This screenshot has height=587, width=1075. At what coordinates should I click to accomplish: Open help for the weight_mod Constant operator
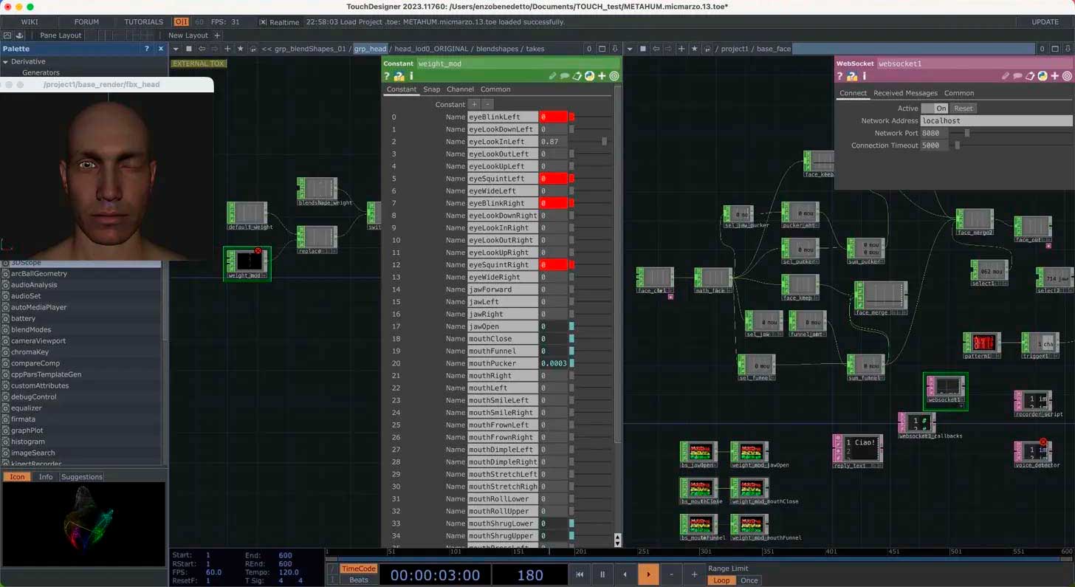[387, 76]
